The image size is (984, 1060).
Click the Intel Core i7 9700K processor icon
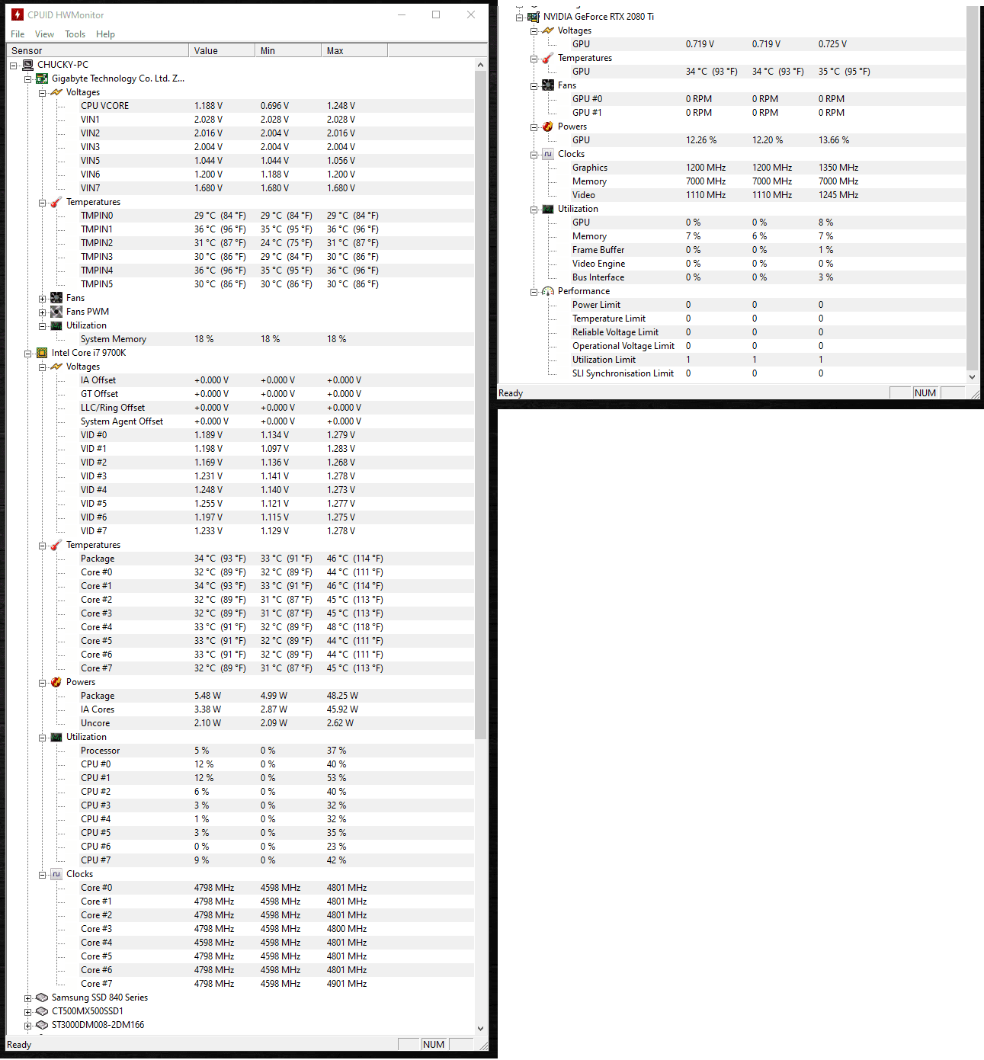tap(43, 353)
